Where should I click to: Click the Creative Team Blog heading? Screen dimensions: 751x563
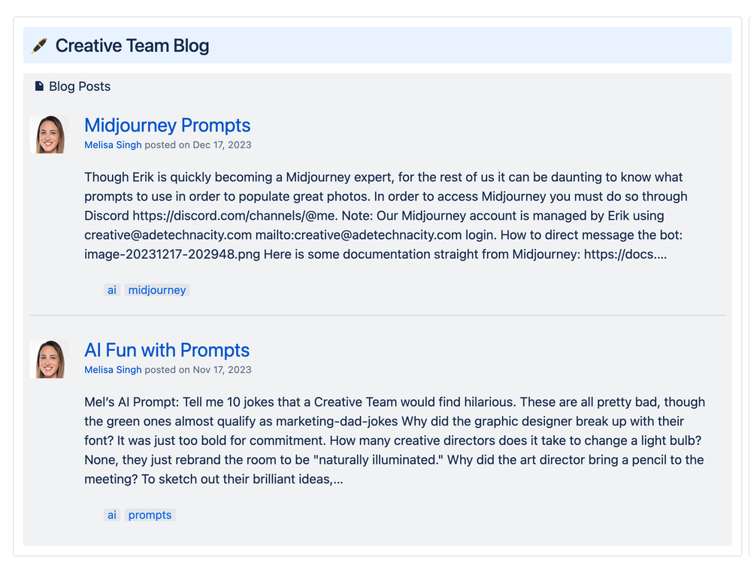coord(132,46)
